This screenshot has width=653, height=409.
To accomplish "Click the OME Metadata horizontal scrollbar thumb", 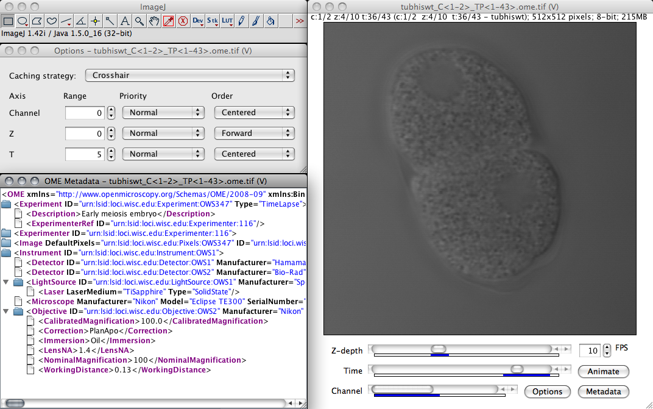I will coord(15,403).
